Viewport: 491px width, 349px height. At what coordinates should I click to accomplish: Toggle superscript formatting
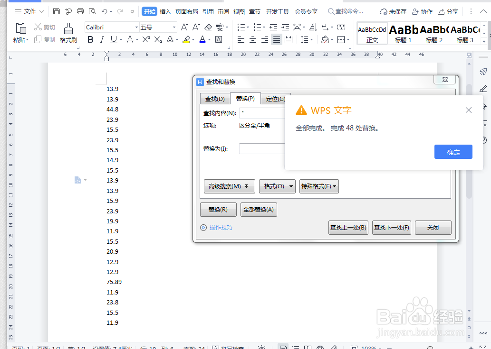tap(146, 39)
